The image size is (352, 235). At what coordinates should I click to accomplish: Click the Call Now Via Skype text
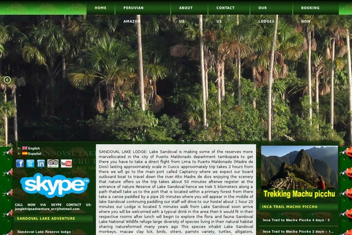(53, 205)
